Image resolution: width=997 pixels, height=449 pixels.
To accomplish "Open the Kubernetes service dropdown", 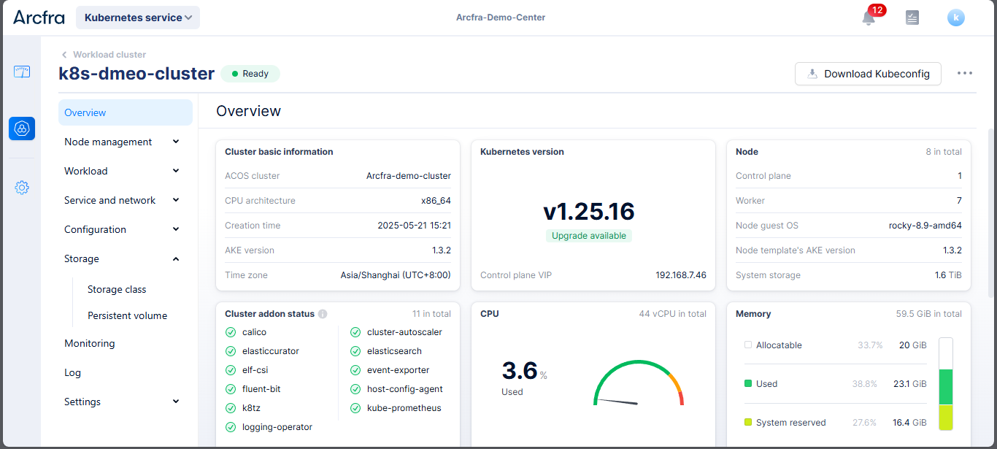I will (138, 18).
